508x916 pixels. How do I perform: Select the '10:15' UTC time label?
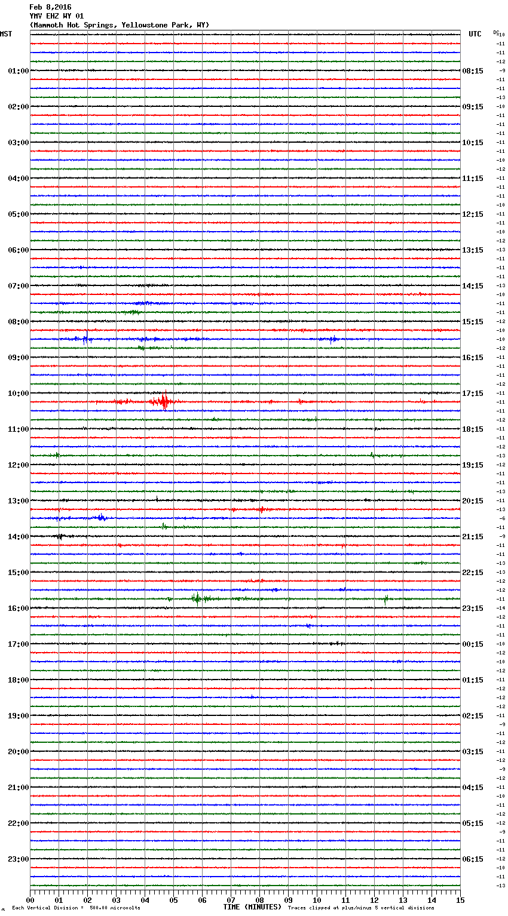pyautogui.click(x=473, y=143)
